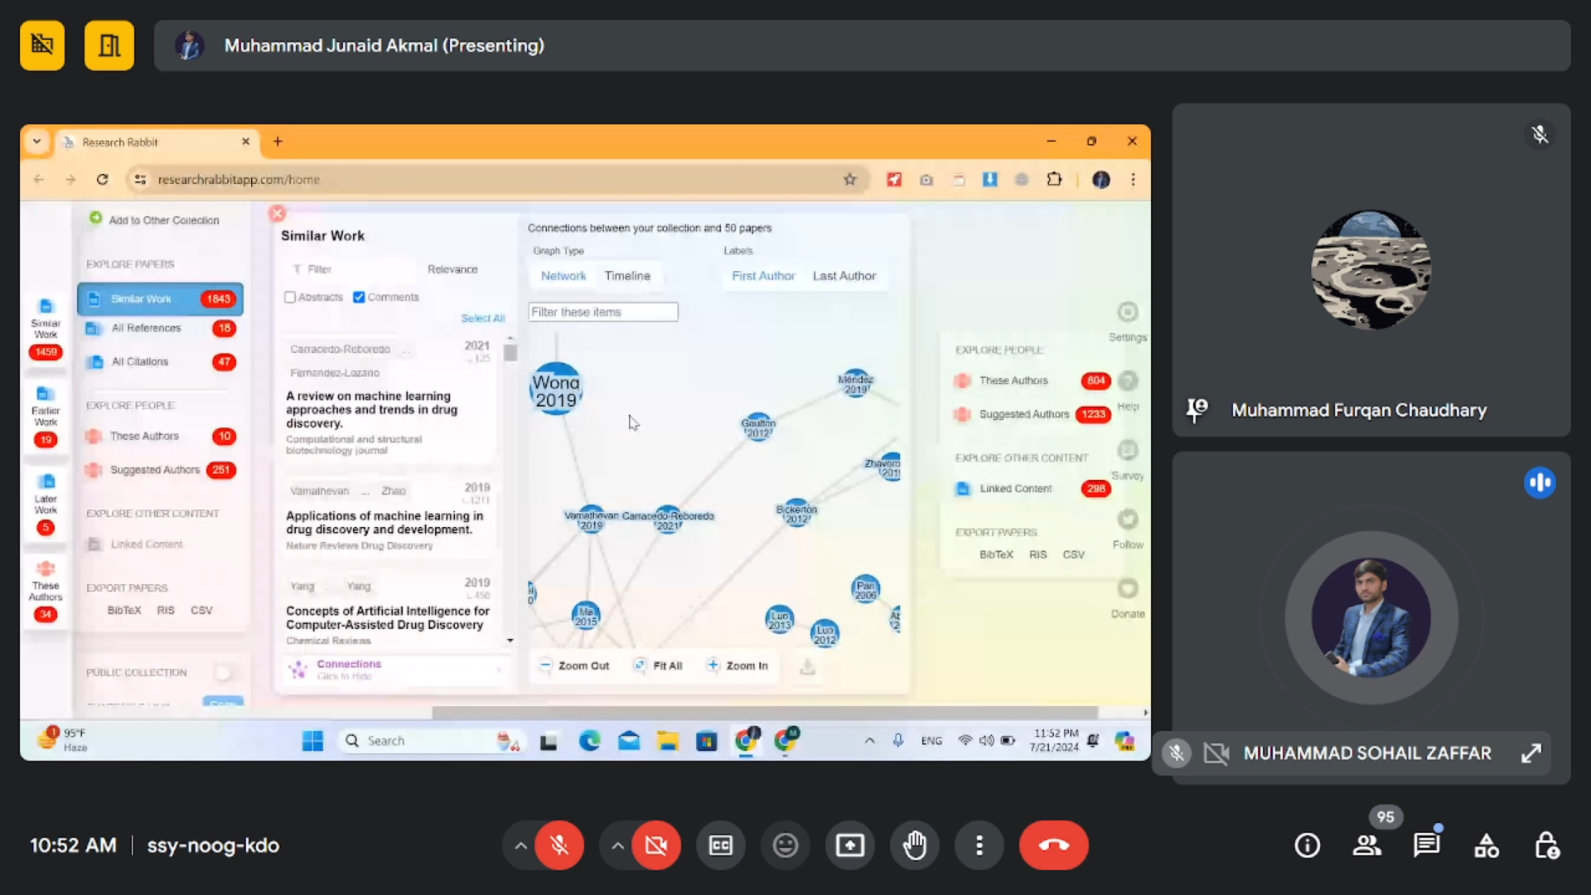Open All References with 18 items
1591x895 pixels.
click(x=160, y=328)
